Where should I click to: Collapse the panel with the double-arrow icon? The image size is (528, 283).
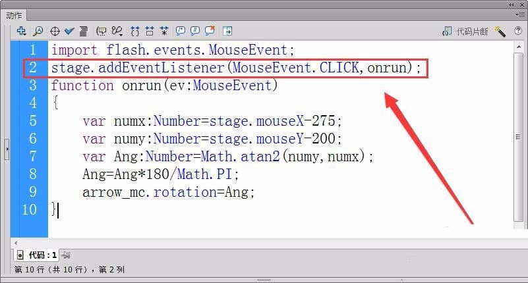click(511, 5)
